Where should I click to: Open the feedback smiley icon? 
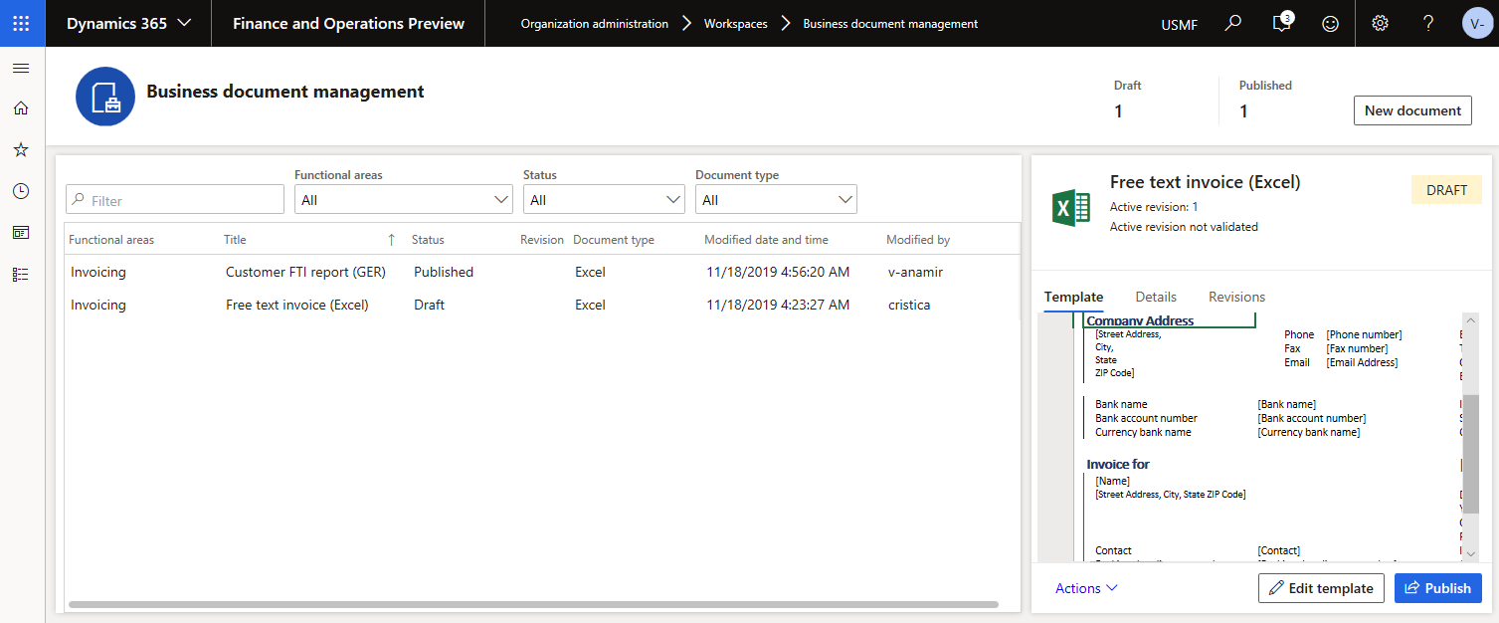click(x=1330, y=23)
